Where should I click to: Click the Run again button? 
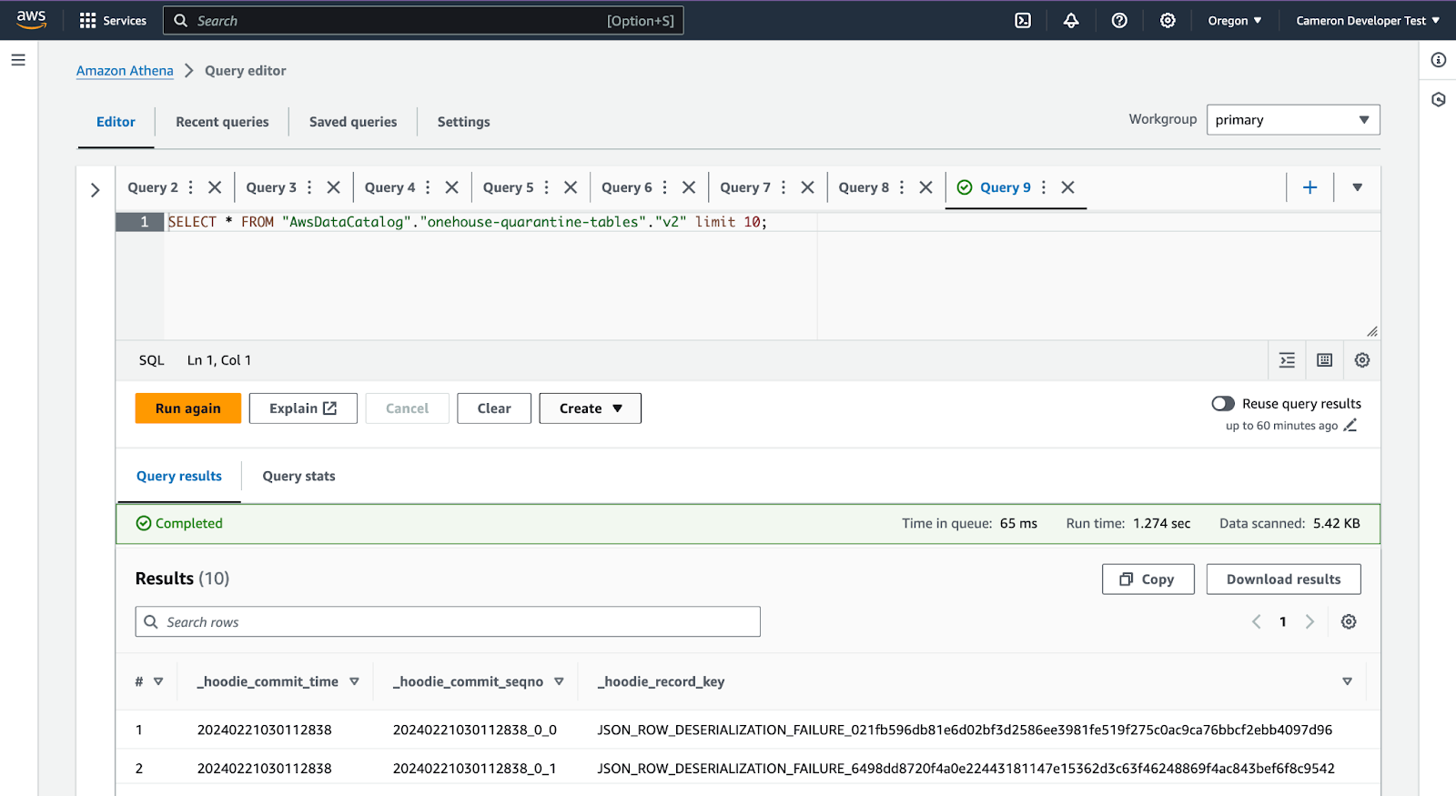(x=188, y=408)
